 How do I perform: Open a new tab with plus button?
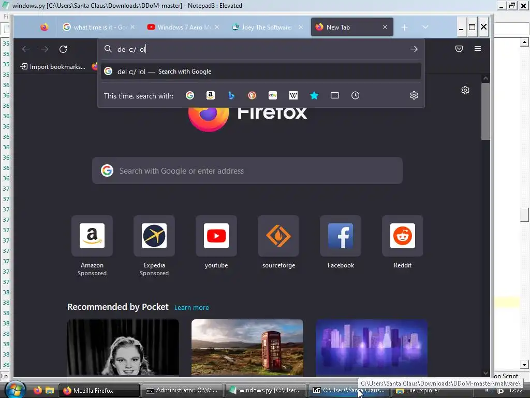(405, 27)
